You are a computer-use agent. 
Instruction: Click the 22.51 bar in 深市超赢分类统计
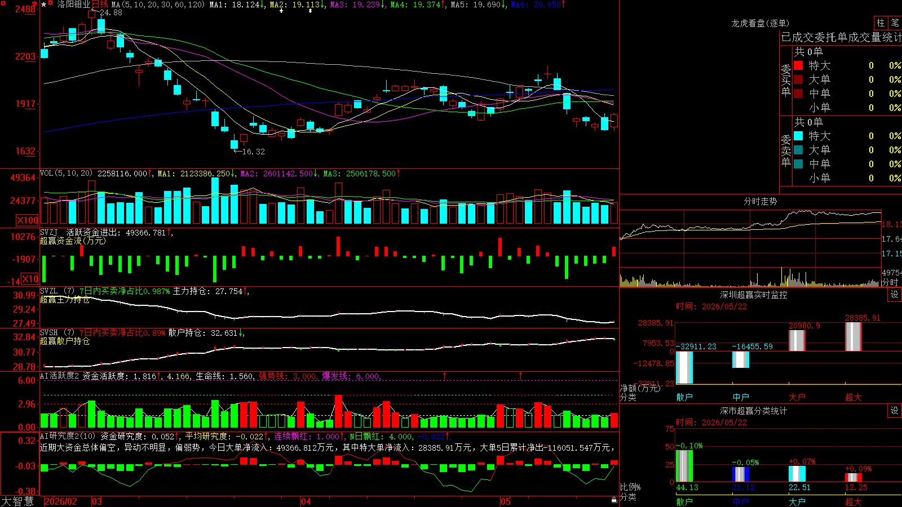797,474
